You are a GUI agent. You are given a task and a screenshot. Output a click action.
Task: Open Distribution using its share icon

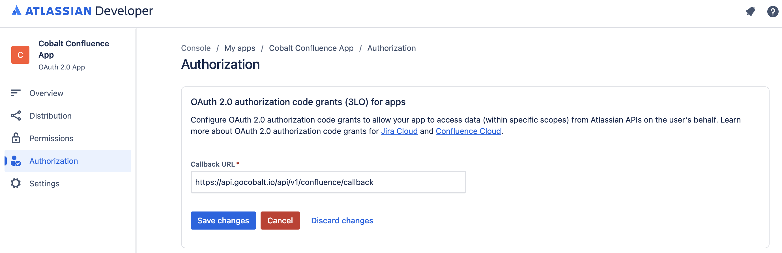[16, 115]
